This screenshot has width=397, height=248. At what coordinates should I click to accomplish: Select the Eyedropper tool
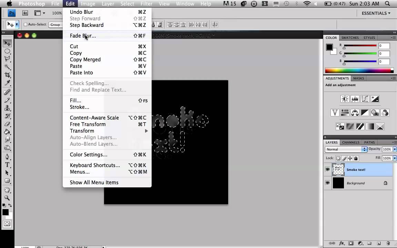(7, 83)
